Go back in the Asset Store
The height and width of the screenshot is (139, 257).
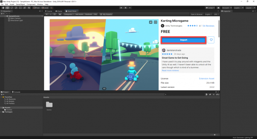(x=47, y=14)
